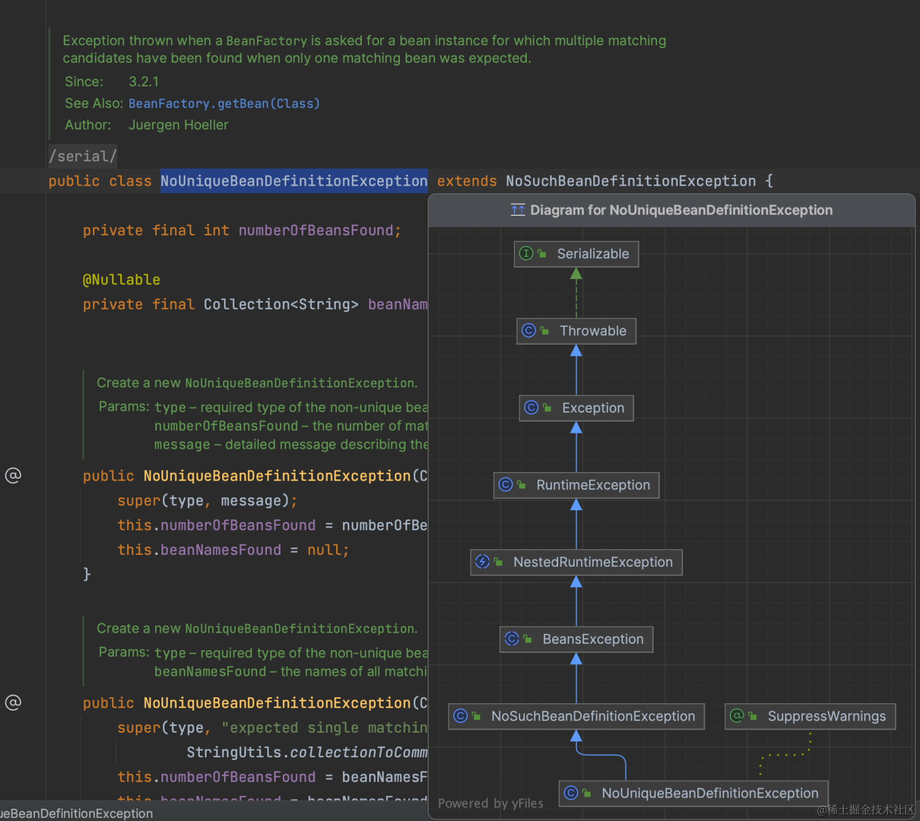920x821 pixels.
Task: Click the public lock icon beside RuntimeException
Action: point(521,485)
